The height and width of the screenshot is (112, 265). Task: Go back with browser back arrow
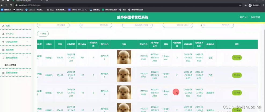tap(2, 5)
